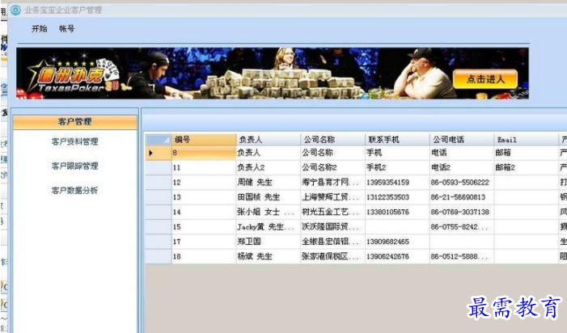Image resolution: width=567 pixels, height=333 pixels.
Task: Click phone 86-0769-3037138
Action: (462, 212)
